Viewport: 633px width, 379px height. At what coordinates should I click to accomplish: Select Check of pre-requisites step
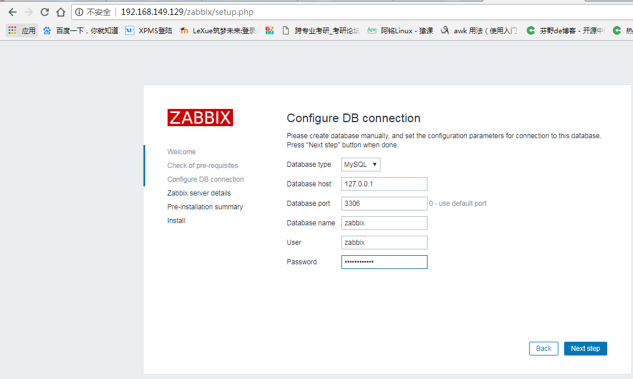[203, 166]
